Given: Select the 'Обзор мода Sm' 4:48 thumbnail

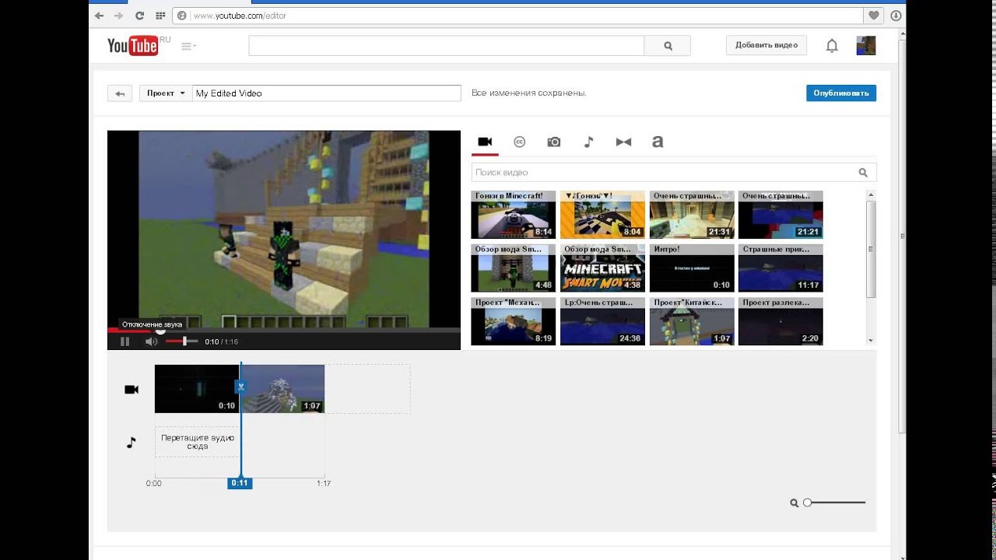Looking at the screenshot, I should click(x=514, y=268).
